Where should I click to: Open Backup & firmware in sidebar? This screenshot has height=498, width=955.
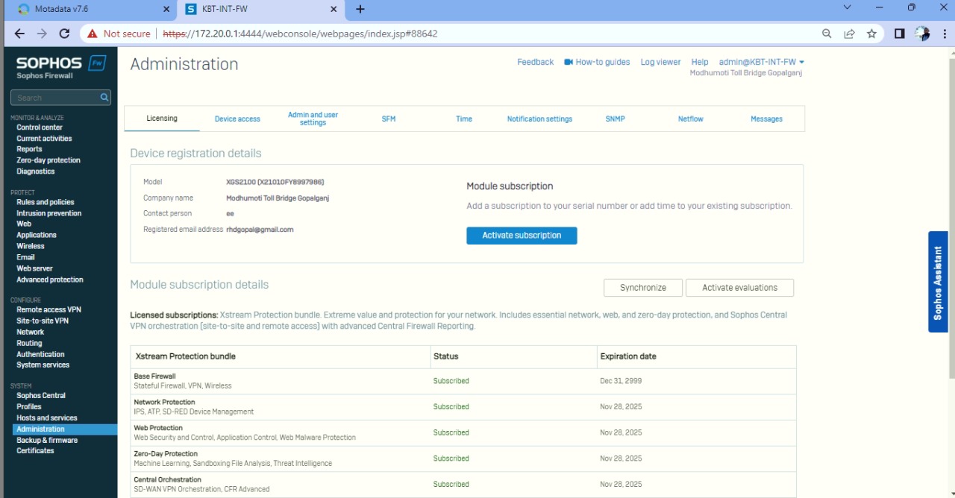tap(47, 441)
